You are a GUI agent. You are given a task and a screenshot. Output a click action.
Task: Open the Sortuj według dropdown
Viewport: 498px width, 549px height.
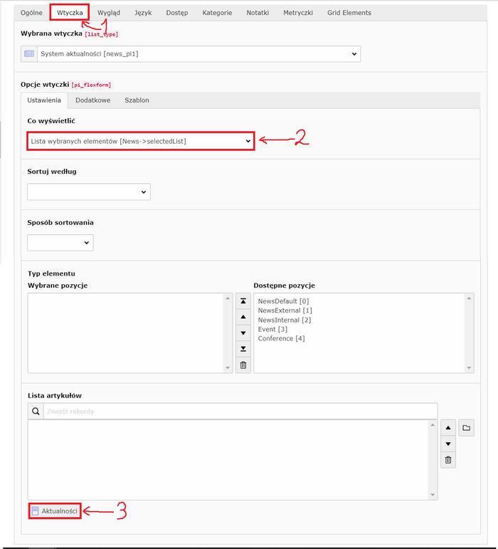89,192
